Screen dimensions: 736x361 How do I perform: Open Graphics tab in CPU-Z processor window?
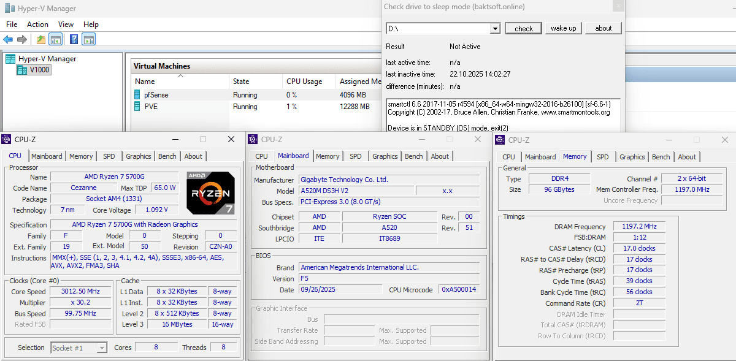pyautogui.click(x=139, y=156)
